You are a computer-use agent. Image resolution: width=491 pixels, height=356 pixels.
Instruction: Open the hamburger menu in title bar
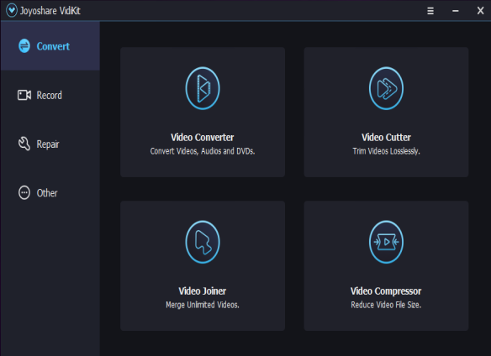pos(430,11)
